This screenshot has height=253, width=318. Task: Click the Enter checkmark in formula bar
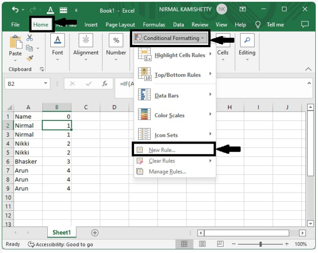pyautogui.click(x=89, y=84)
